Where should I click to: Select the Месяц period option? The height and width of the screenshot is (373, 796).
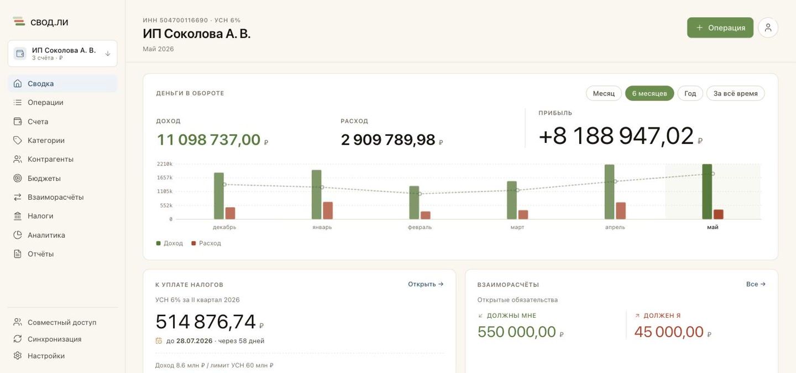tap(604, 93)
